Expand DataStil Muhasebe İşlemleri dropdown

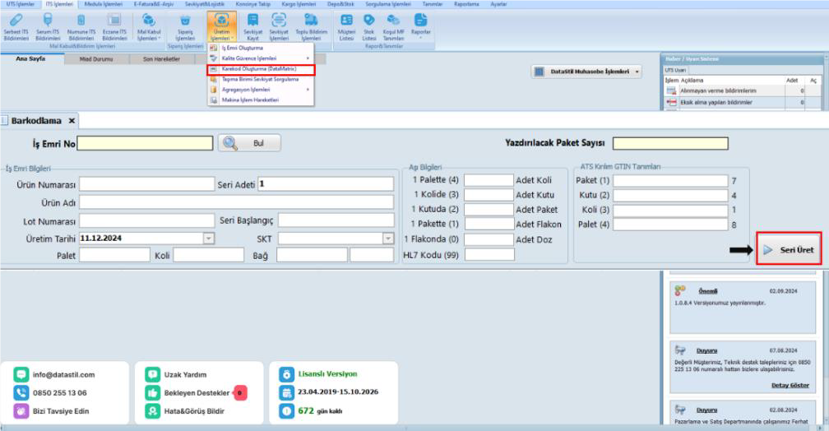[x=638, y=72]
